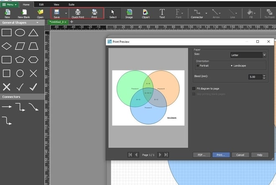Pick the ellipse shape
Screen dimensions: 276x185
[x=20, y=33]
